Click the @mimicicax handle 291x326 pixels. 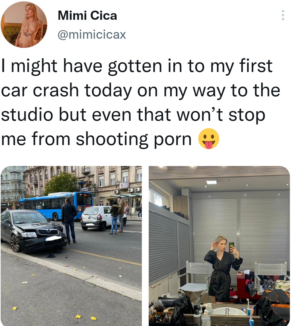[x=92, y=35]
